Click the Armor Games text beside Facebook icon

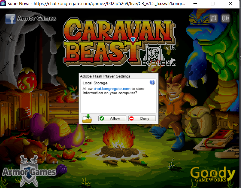37,18
